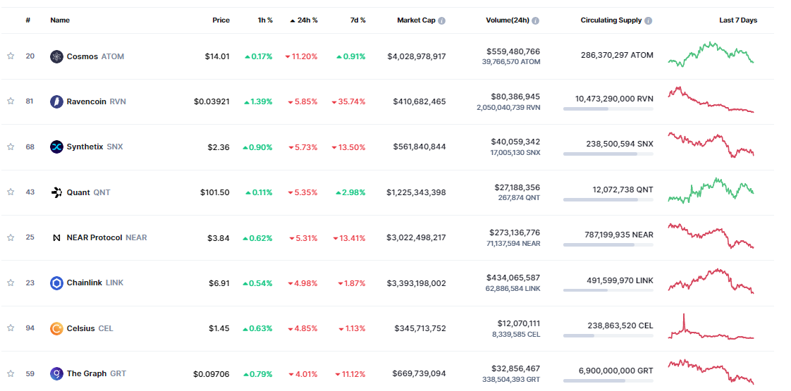Click NEAR Protocol volume $273,136,776
This screenshot has width=791, height=391.
[515, 232]
